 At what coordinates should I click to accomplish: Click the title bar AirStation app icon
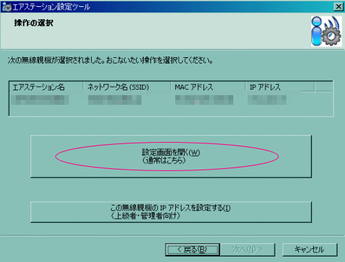(7, 7)
